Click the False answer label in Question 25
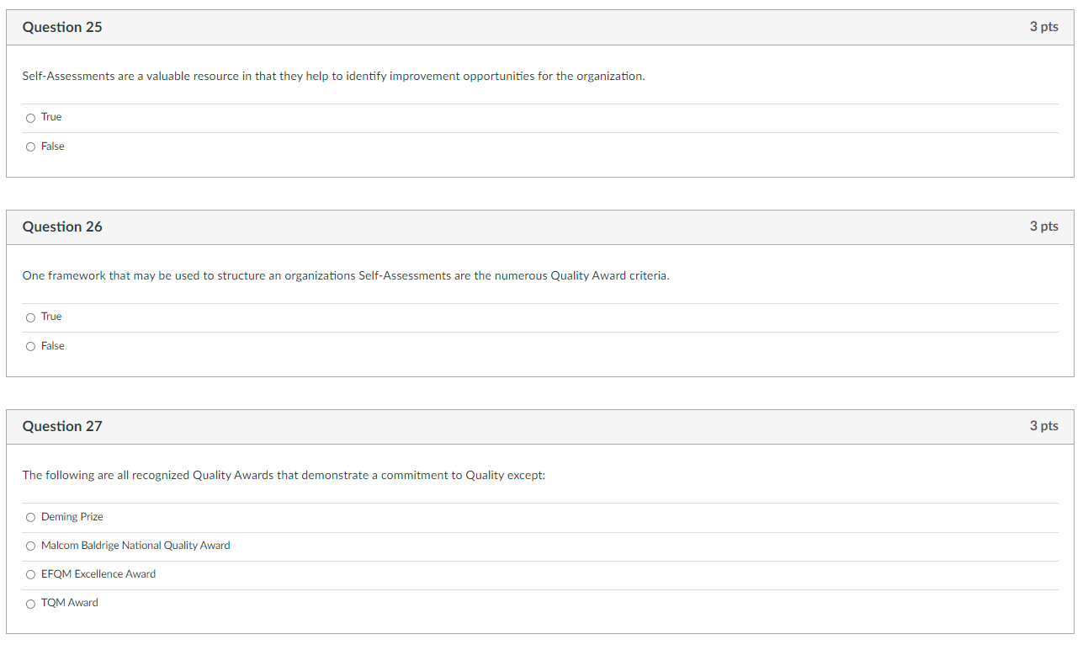This screenshot has width=1088, height=645. (52, 146)
